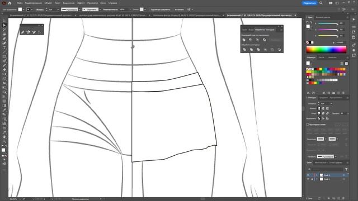Select the Magic Wand tool
Screen dimensions: 358x201
4,30
